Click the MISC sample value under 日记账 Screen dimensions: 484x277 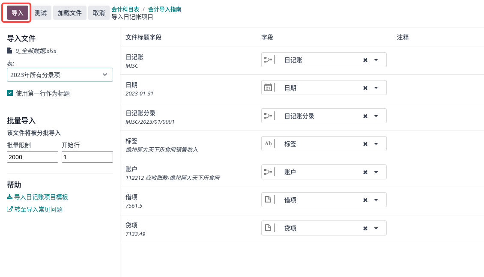(132, 66)
